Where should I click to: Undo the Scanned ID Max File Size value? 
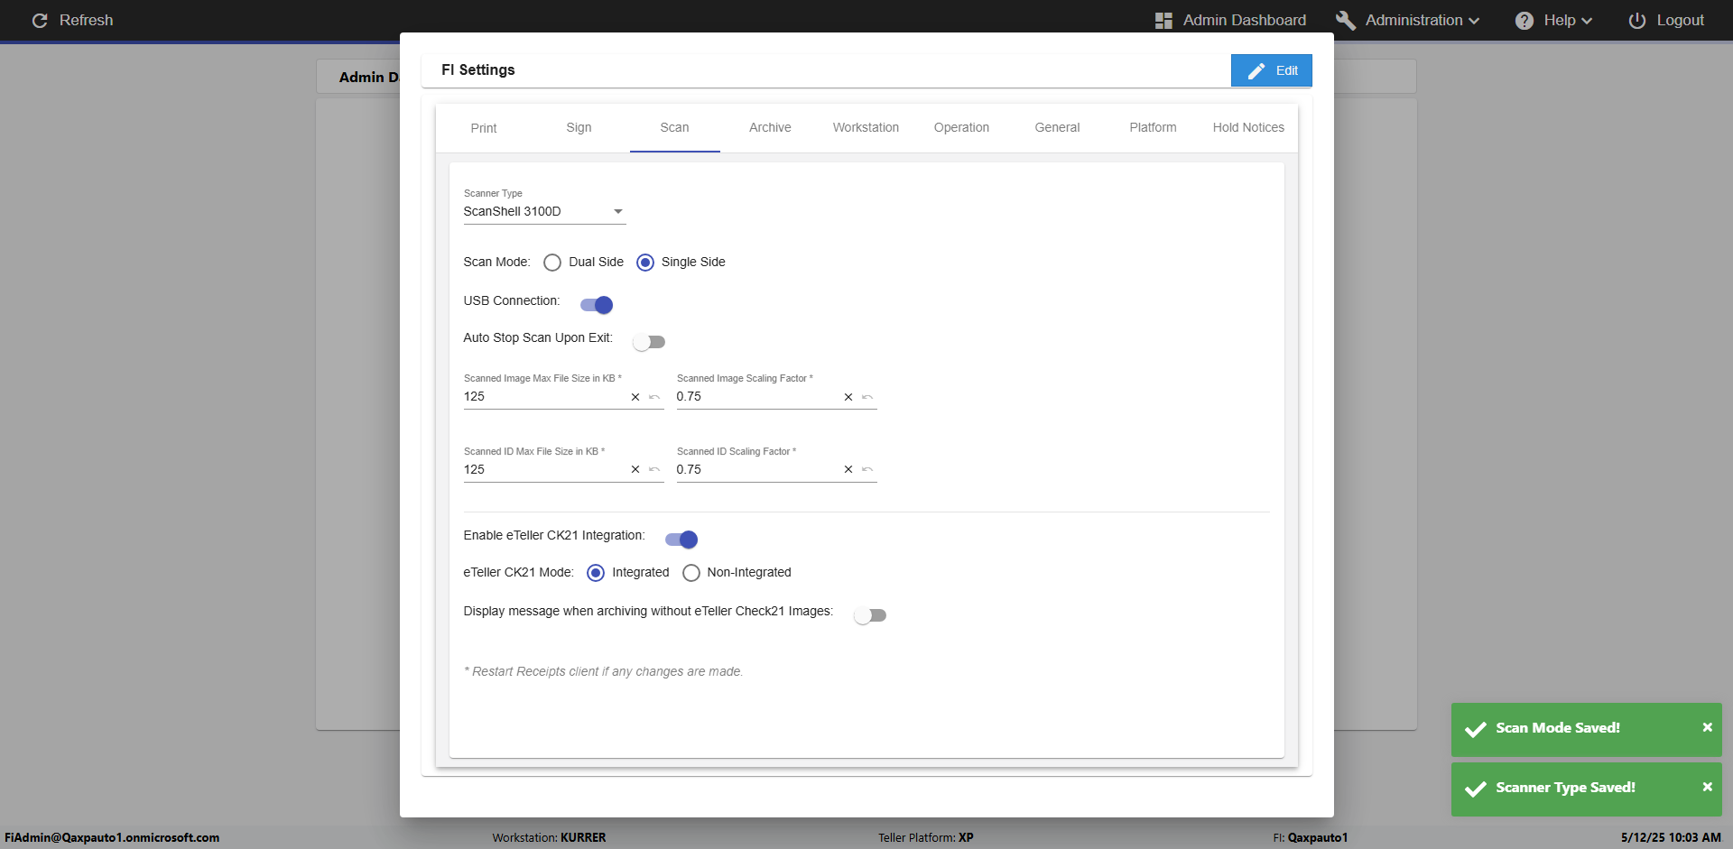pyautogui.click(x=654, y=469)
